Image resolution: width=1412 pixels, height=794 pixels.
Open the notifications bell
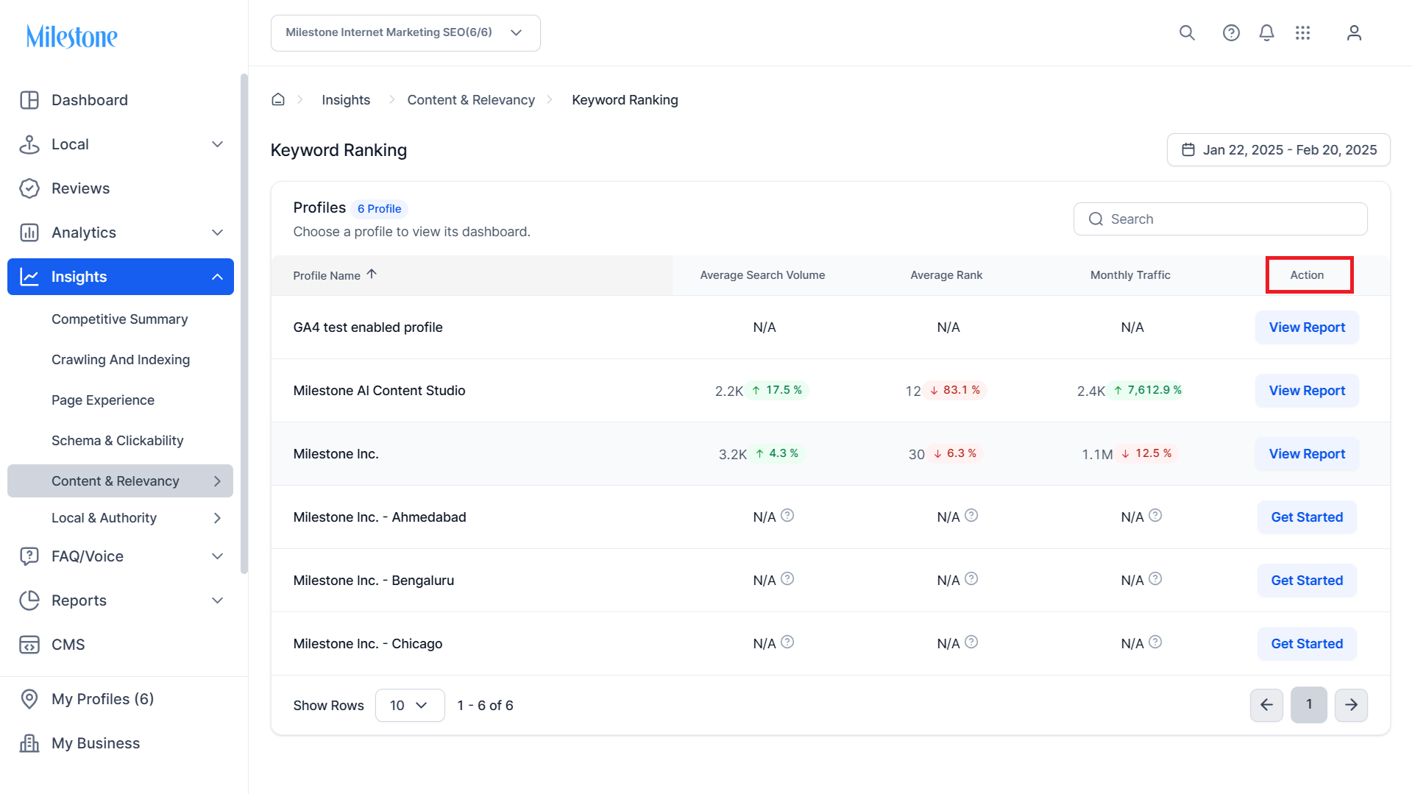click(x=1266, y=33)
